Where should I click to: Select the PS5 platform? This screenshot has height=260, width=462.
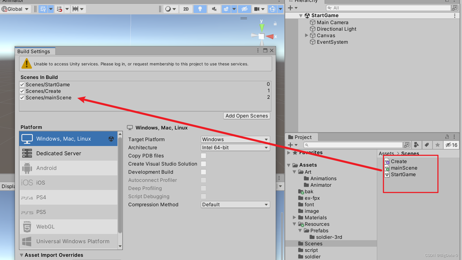click(68, 212)
